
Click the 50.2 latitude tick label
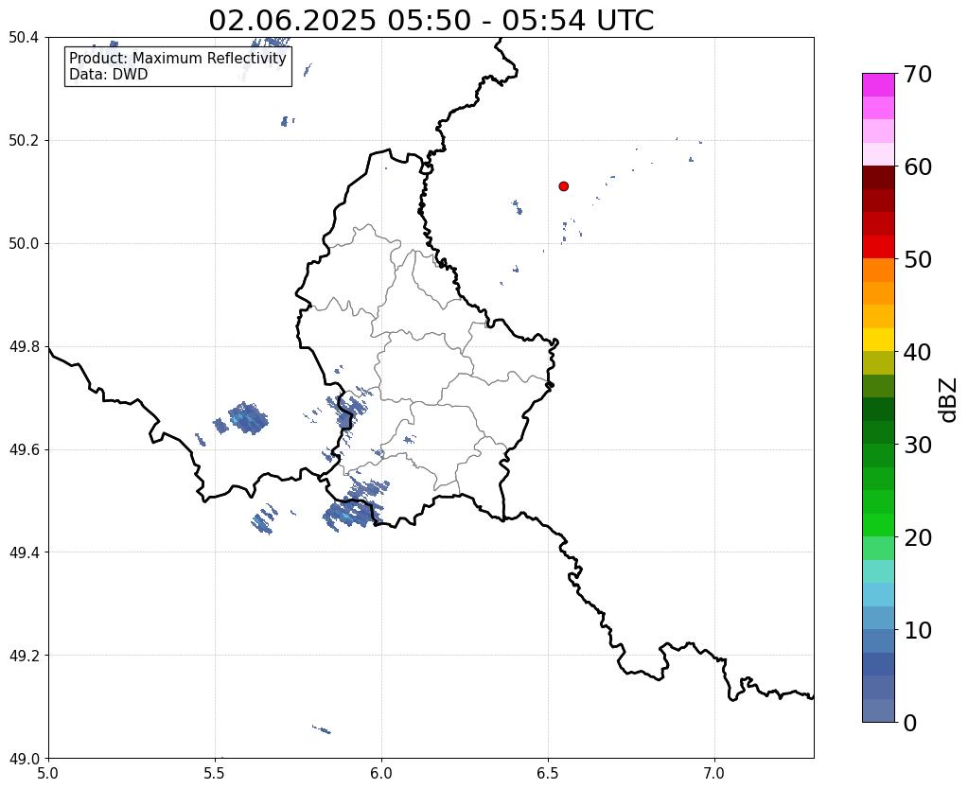[24, 141]
